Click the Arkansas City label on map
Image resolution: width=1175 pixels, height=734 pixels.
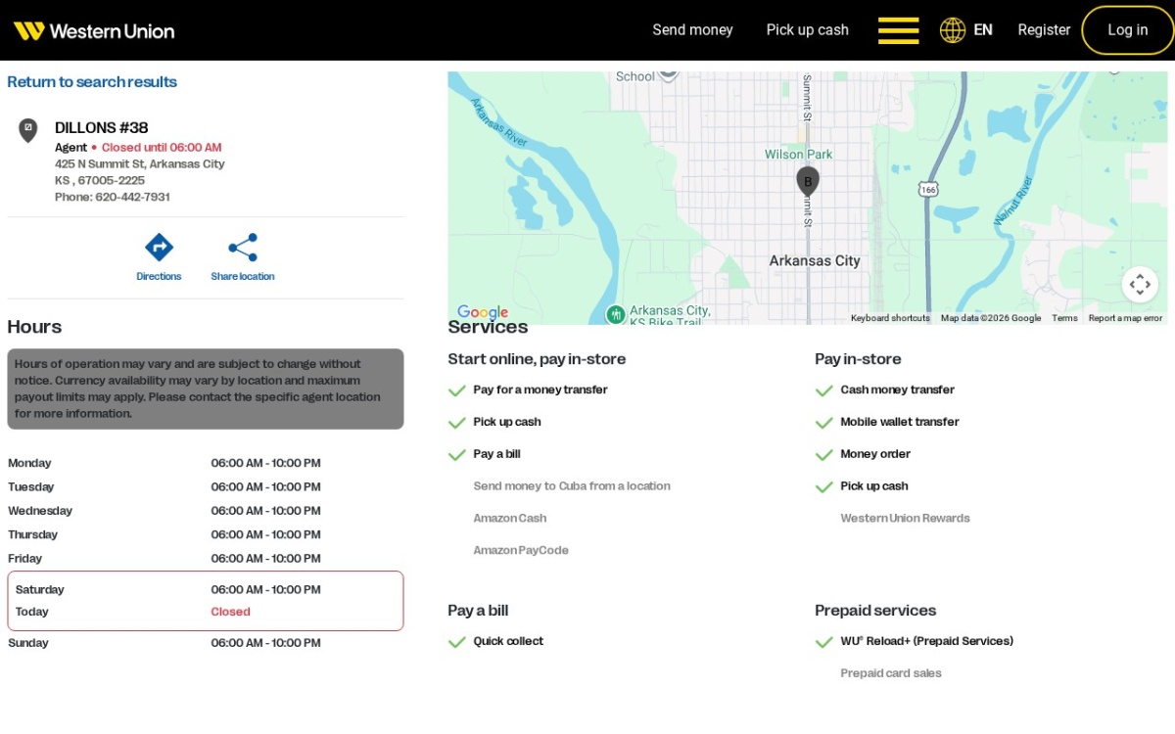point(815,260)
